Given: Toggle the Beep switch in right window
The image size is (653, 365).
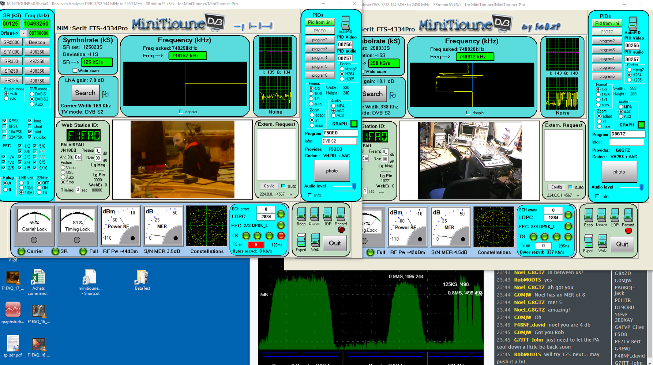Looking at the screenshot, I should [588, 215].
